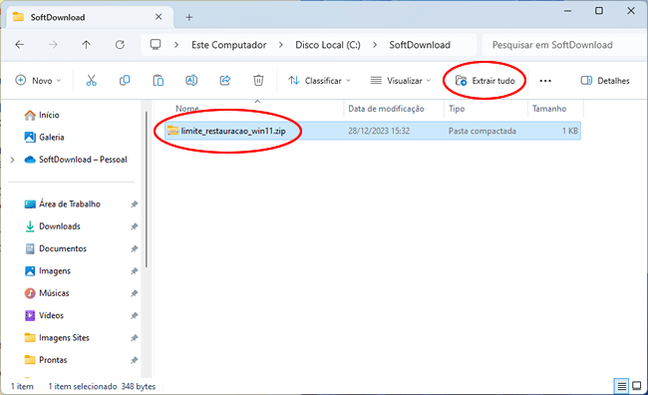Open the Novo dropdown

(x=38, y=81)
